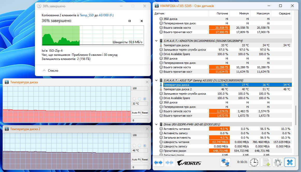Screen dimensions: 301x172
Task: Click the drive icon next to ASUS TUF Gaming AS1000
Action: [161, 80]
